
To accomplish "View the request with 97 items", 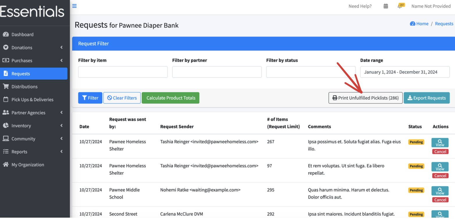I will (440, 167).
